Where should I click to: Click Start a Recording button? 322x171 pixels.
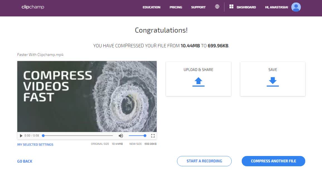click(x=204, y=161)
